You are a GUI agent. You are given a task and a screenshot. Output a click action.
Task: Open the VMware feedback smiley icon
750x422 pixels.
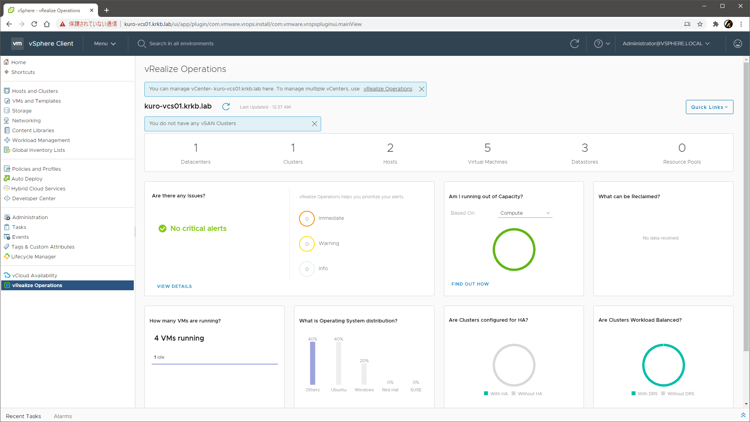point(737,43)
